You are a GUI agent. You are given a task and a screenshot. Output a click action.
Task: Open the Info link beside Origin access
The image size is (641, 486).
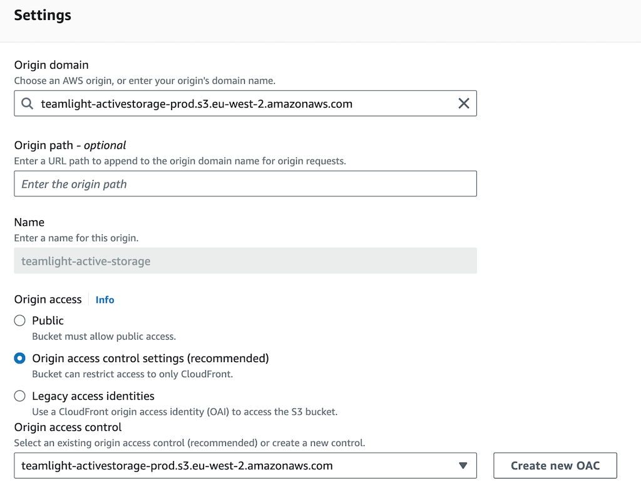(105, 300)
